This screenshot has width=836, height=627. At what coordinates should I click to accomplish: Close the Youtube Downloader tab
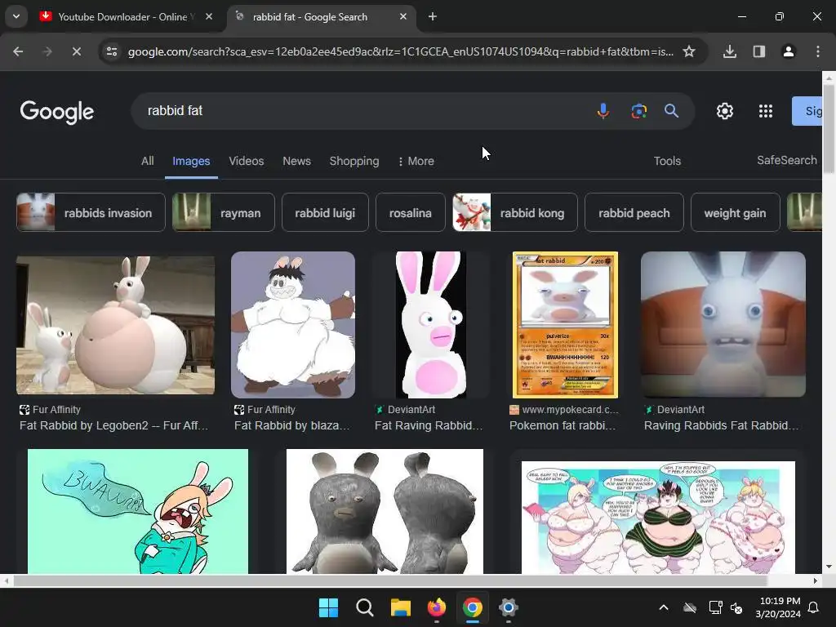tap(209, 16)
